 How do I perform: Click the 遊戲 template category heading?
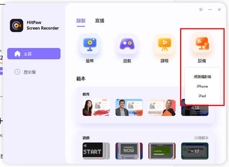[86, 138]
